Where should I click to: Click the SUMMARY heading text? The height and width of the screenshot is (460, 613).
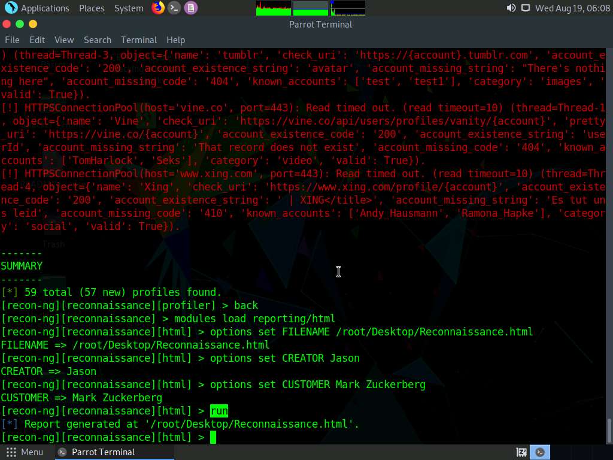pos(22,266)
